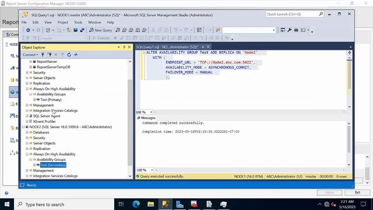Click the Save All icon
Image resolution: width=373 pixels, height=210 pixels.
82,30
